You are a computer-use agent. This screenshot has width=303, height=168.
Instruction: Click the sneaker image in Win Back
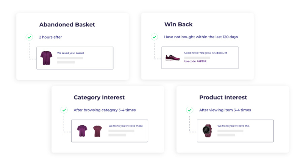(173, 58)
